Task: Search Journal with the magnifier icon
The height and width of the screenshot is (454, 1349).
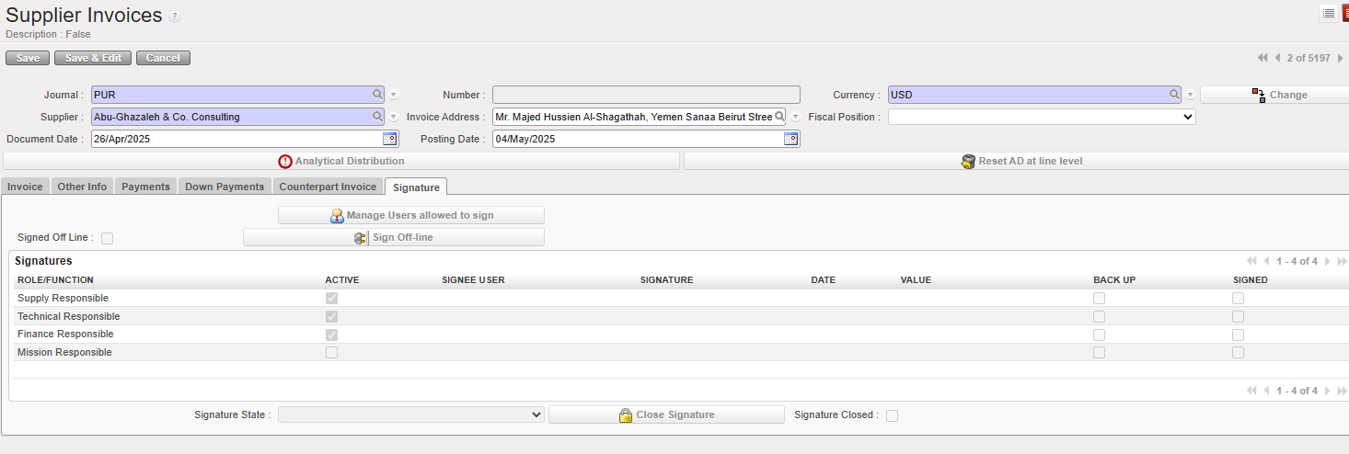Action: (377, 95)
